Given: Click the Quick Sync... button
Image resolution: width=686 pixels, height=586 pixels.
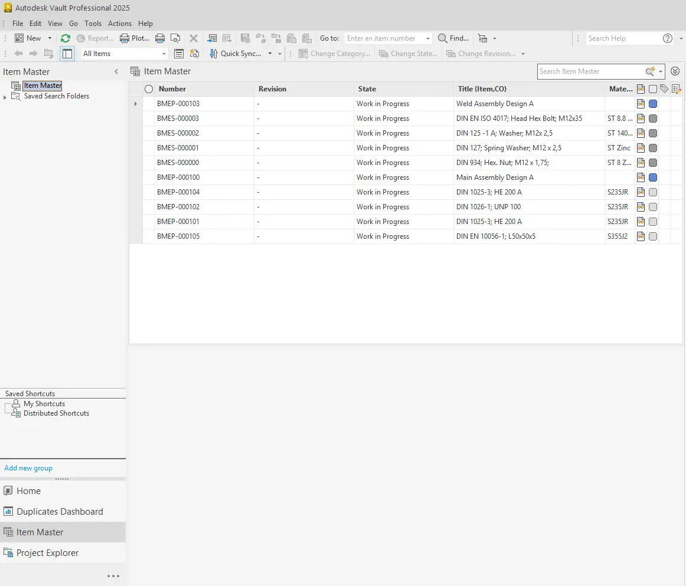Looking at the screenshot, I should click(x=236, y=54).
